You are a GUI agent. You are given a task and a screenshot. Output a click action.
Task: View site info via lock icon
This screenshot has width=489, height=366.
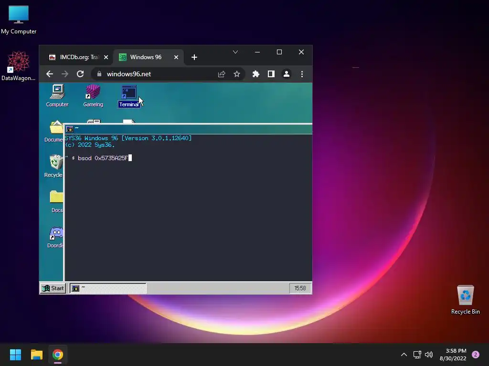[99, 74]
